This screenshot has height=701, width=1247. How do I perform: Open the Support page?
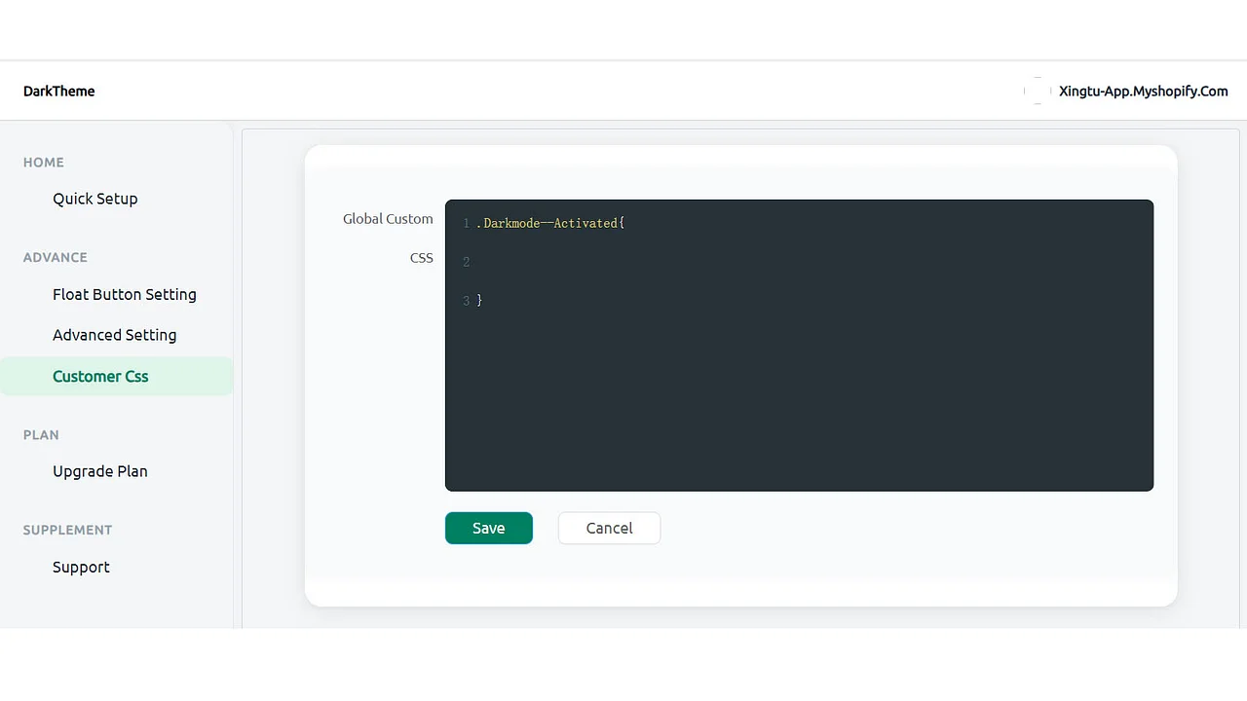[x=81, y=567]
